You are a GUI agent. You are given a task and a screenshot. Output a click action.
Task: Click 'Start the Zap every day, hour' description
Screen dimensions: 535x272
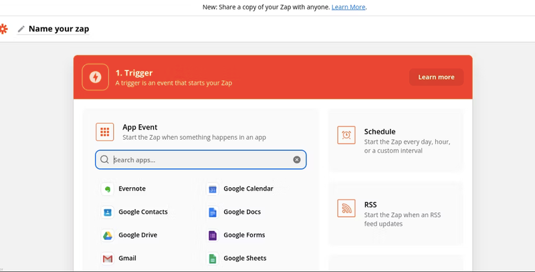(407, 146)
